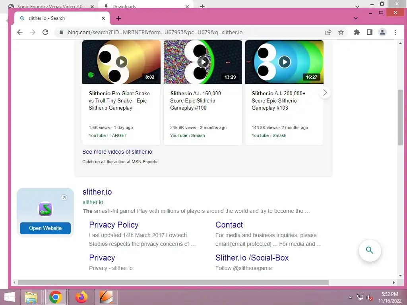Open Slither.io Pro Giant Snake video title
Image resolution: width=407 pixels, height=305 pixels.
pyautogui.click(x=119, y=100)
